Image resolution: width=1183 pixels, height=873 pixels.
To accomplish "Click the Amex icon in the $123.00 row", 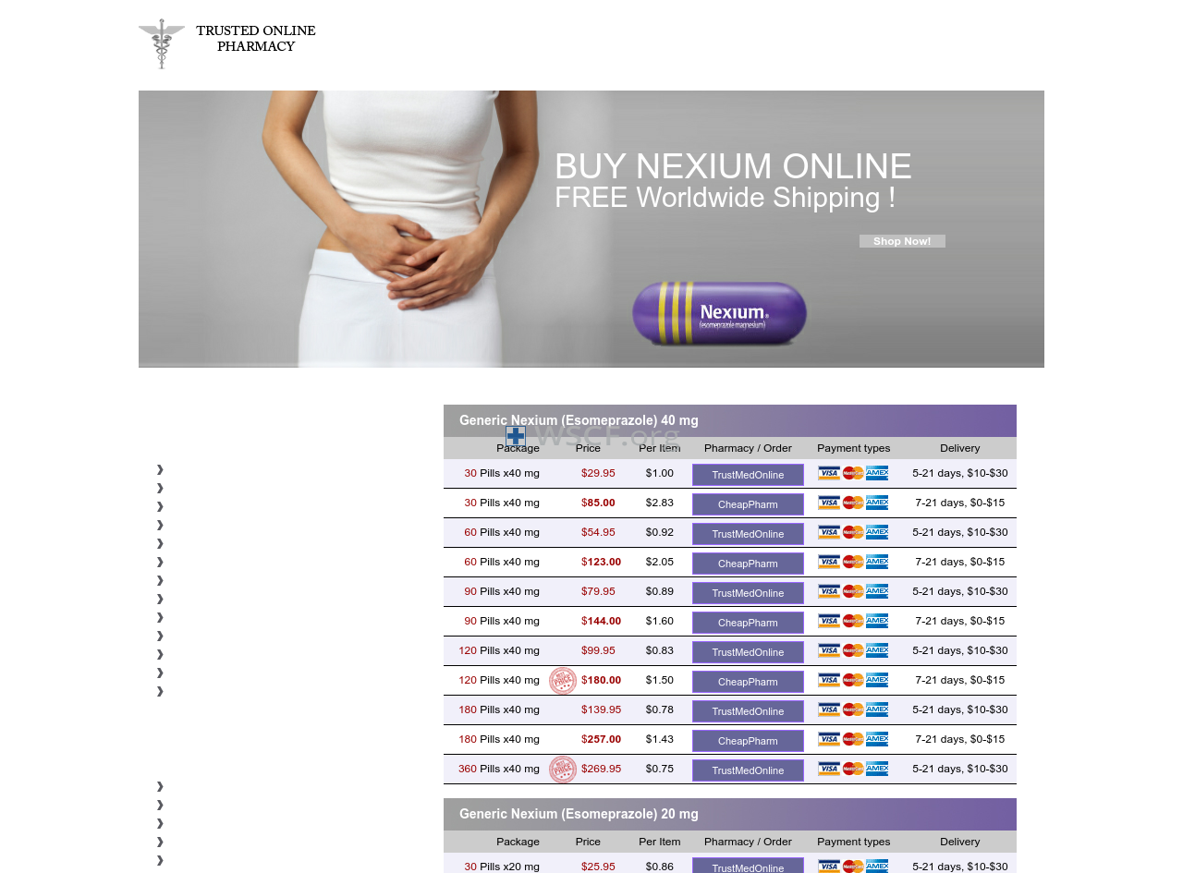I will (x=877, y=562).
